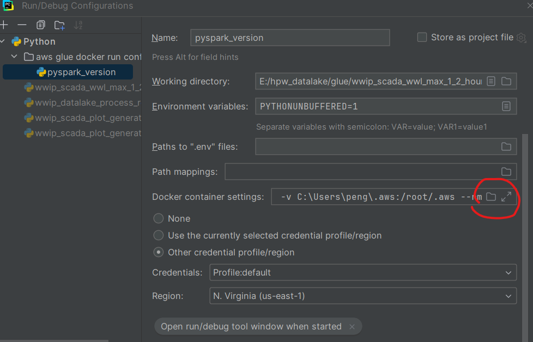Image resolution: width=533 pixels, height=342 pixels.
Task: Insert macro into the working directory field
Action: pyautogui.click(x=490, y=81)
